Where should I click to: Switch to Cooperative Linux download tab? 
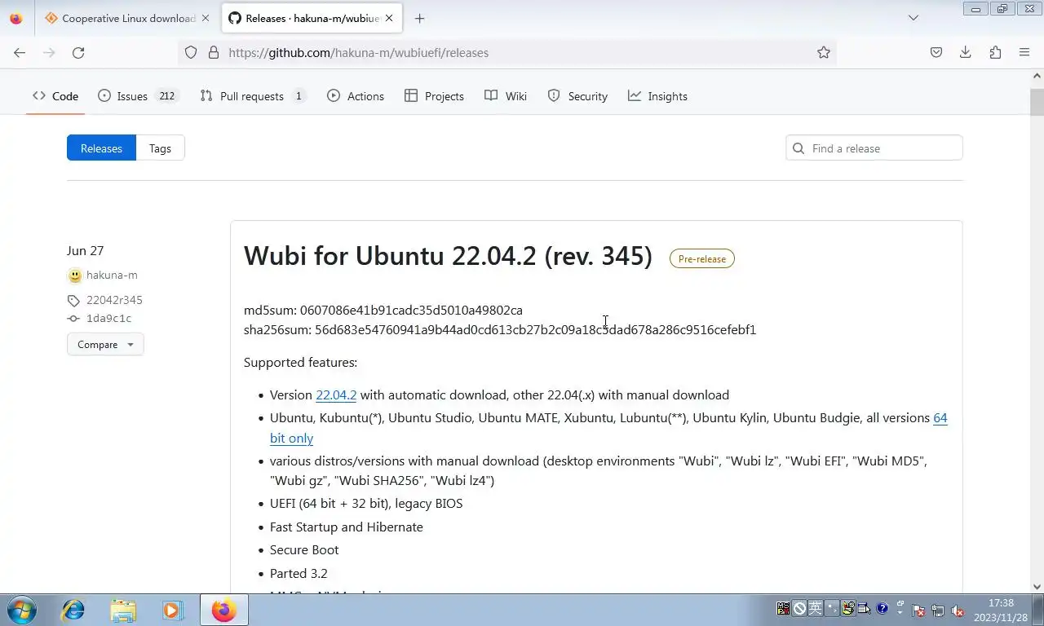[121, 18]
